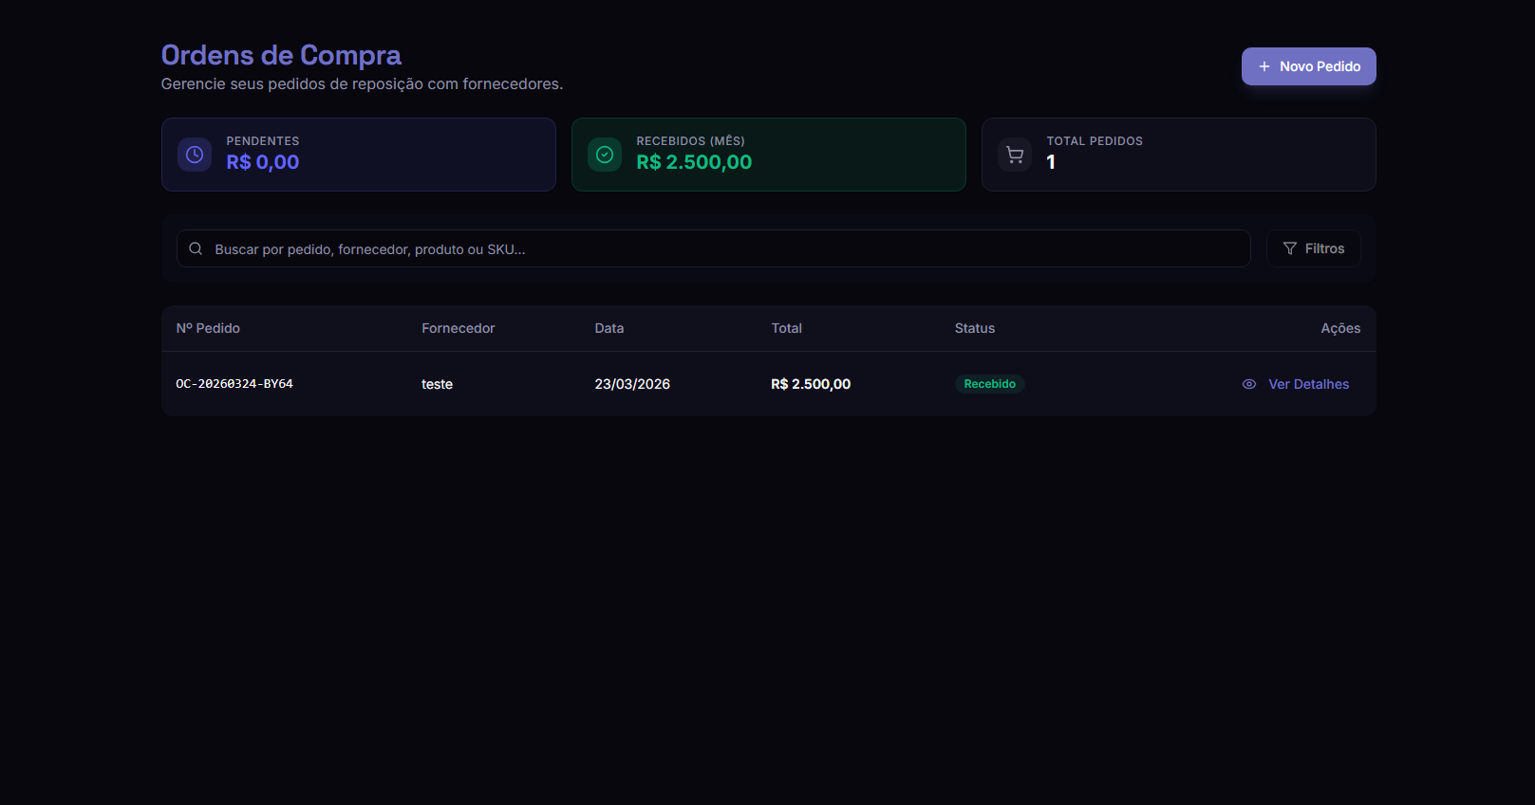This screenshot has height=805, width=1535.
Task: Click the green check icon in Recebidos card
Action: (605, 155)
